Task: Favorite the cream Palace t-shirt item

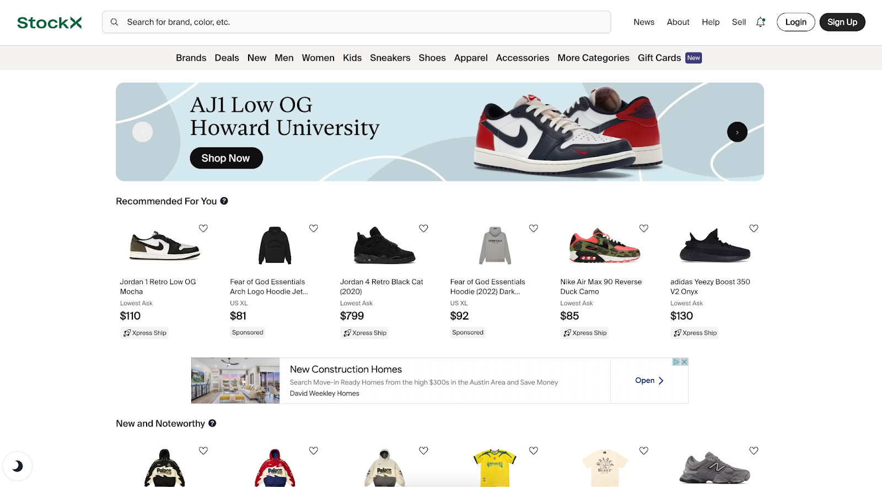Action: pos(644,451)
